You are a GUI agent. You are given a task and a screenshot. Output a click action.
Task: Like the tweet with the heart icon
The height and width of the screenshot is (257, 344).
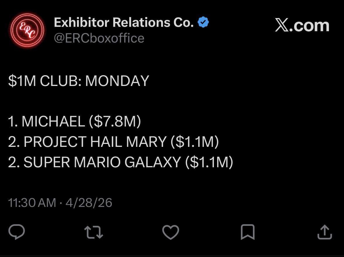click(x=170, y=233)
